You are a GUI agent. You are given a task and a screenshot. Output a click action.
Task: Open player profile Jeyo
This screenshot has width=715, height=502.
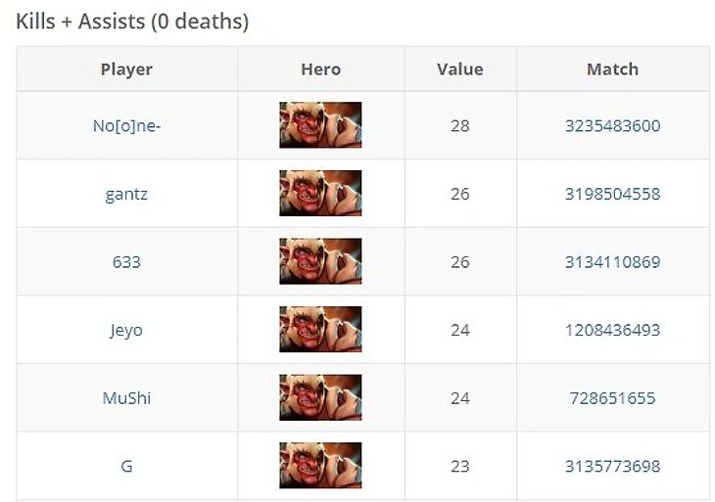click(x=126, y=330)
